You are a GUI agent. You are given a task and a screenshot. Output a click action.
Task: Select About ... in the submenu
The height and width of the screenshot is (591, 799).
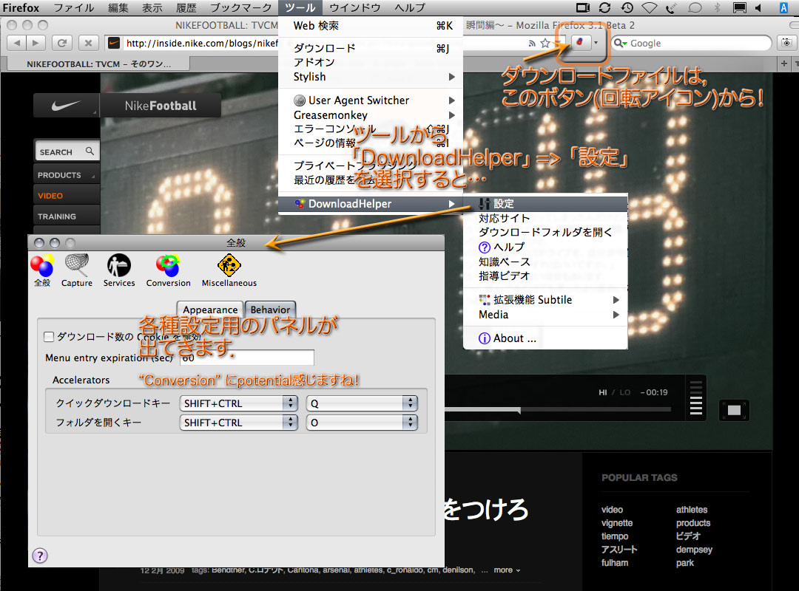click(x=545, y=338)
